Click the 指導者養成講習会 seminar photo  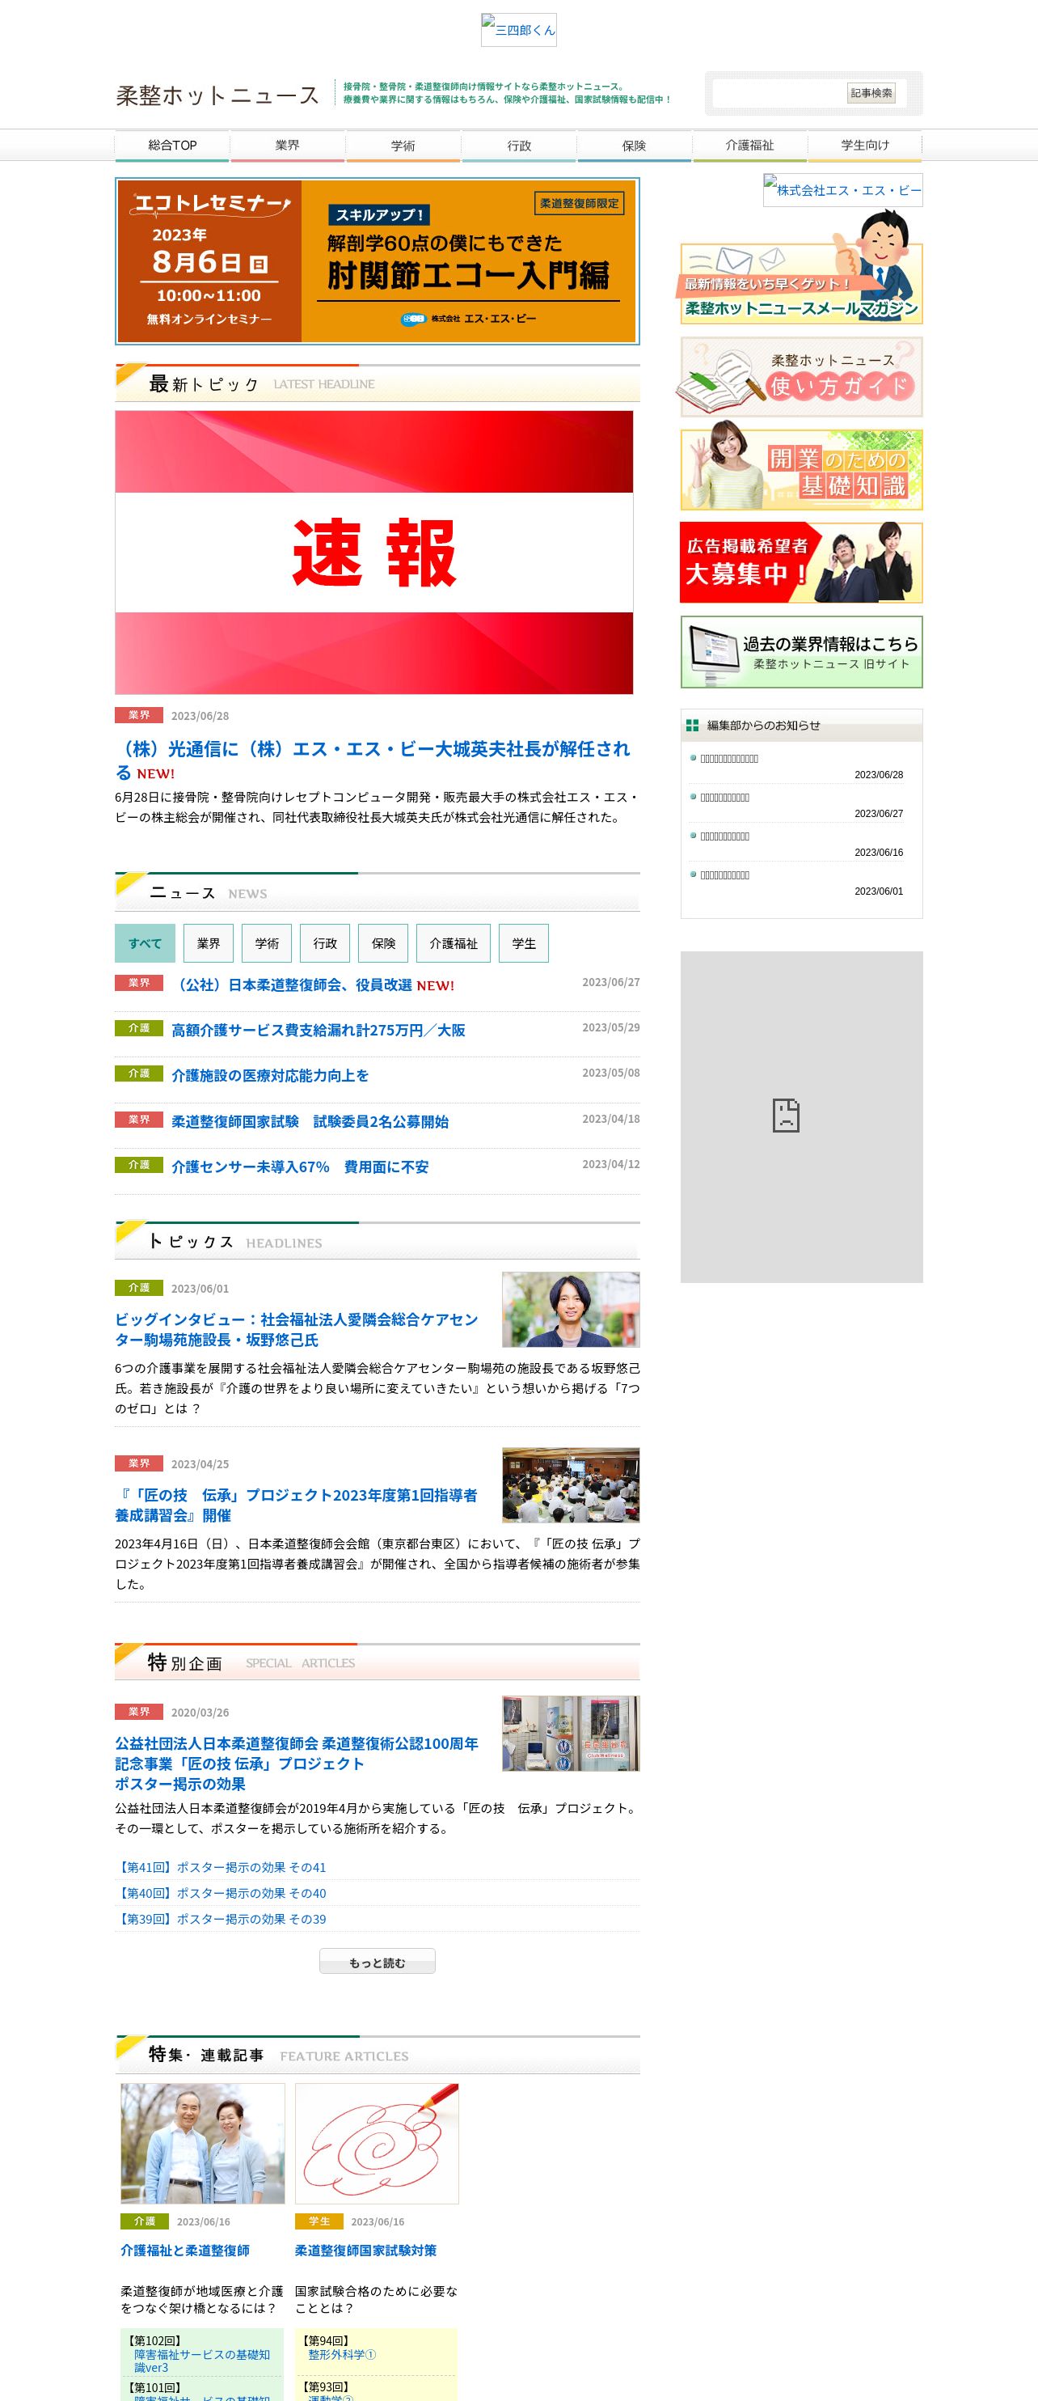[x=570, y=1484]
